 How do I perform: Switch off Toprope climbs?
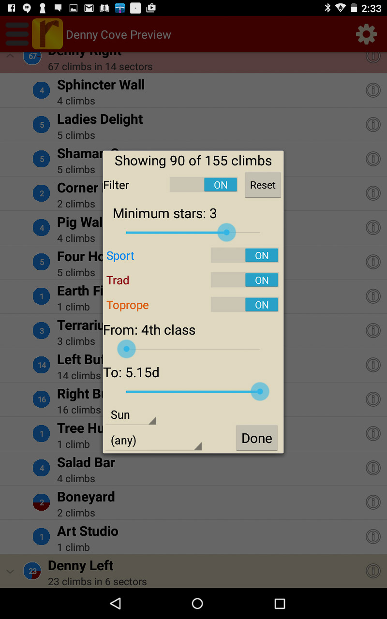click(x=244, y=305)
